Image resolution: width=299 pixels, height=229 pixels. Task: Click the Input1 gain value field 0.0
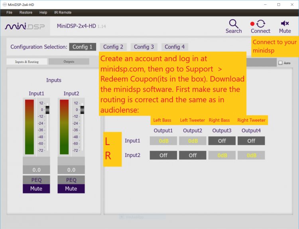tap(36, 170)
